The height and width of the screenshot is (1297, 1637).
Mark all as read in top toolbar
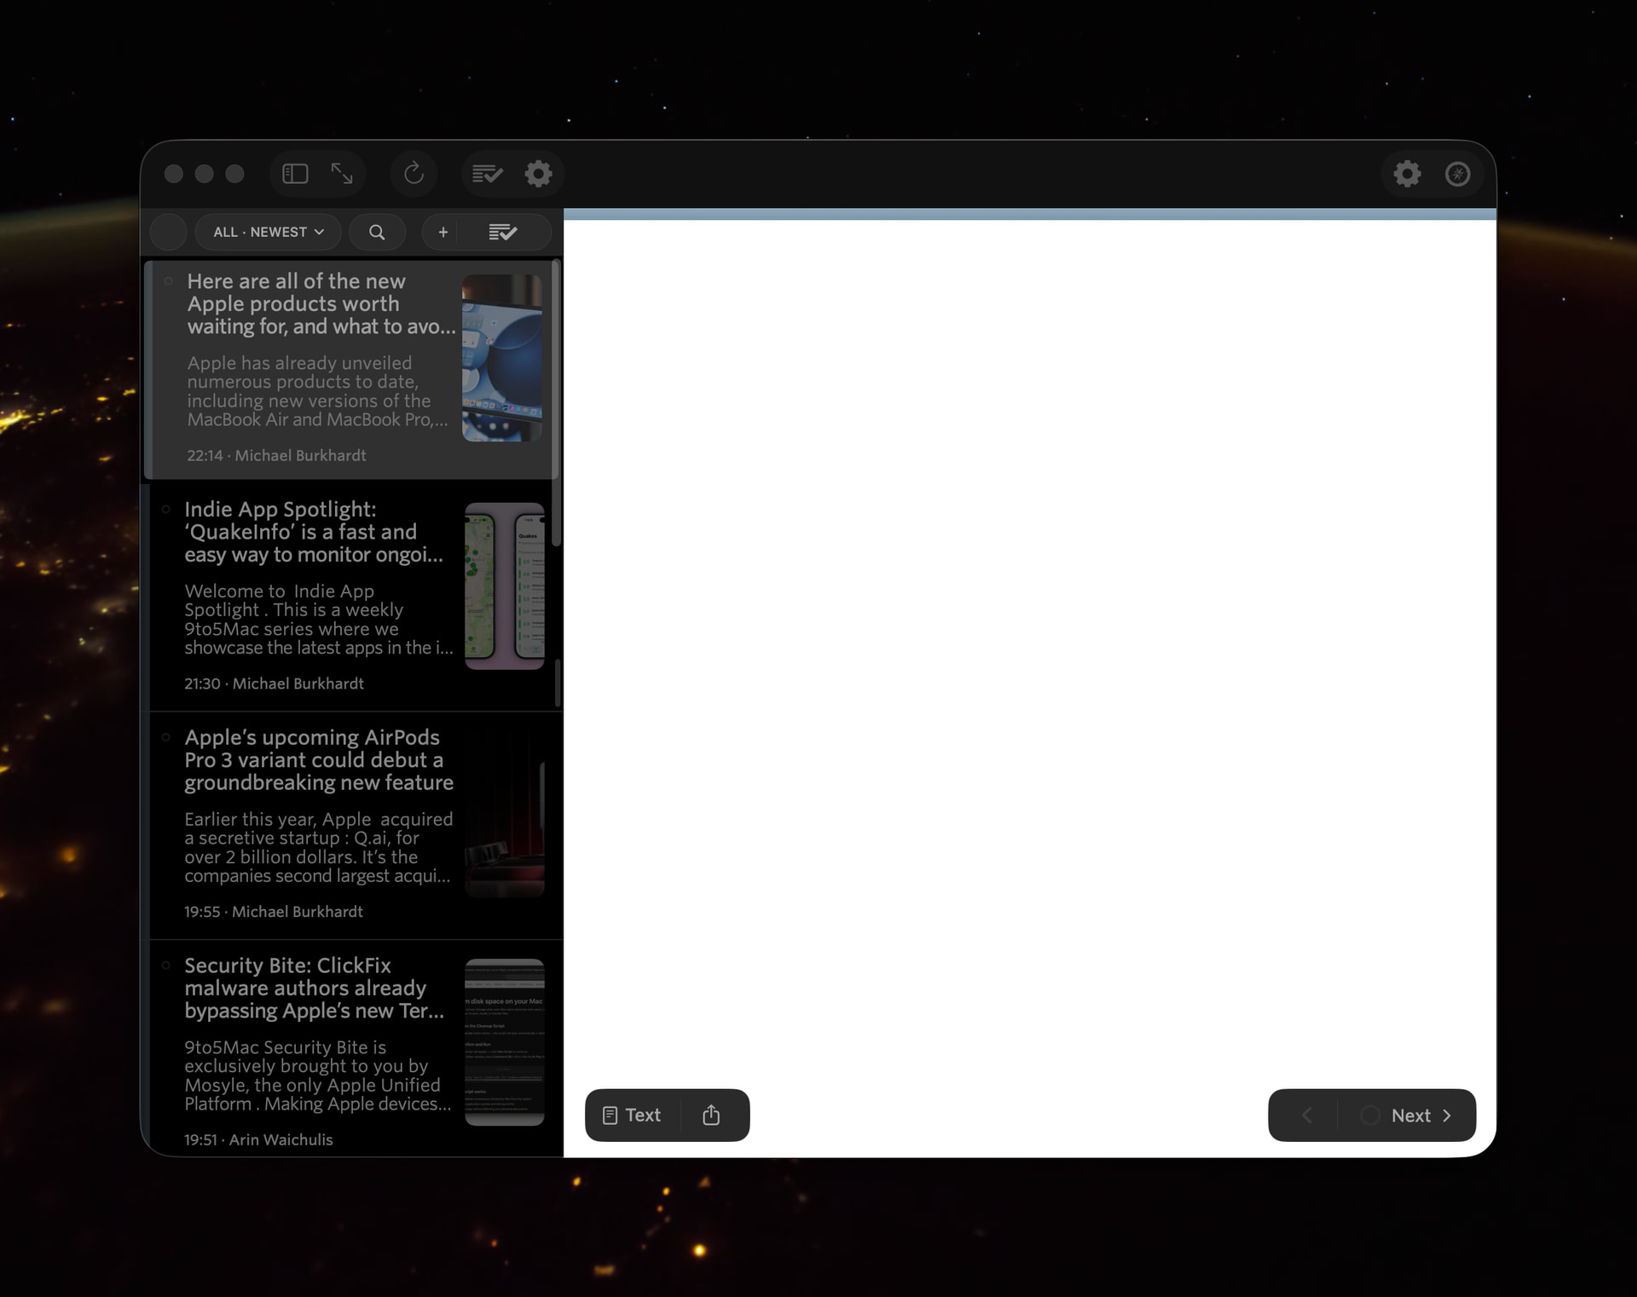487,174
